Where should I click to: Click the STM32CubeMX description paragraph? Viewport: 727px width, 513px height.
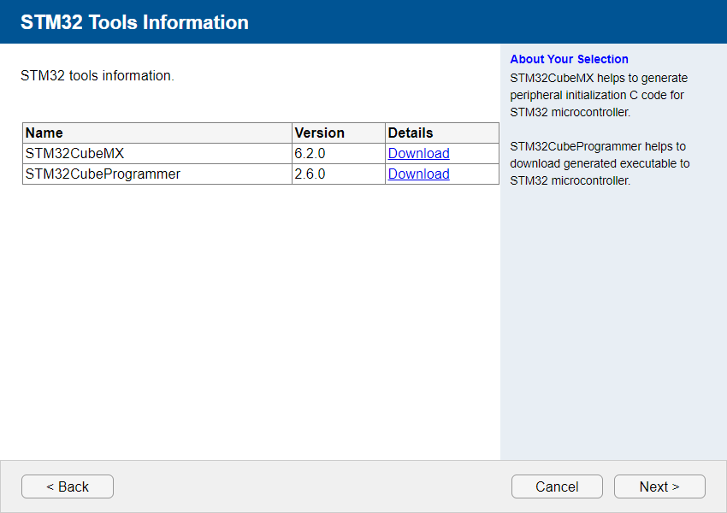pyautogui.click(x=599, y=94)
